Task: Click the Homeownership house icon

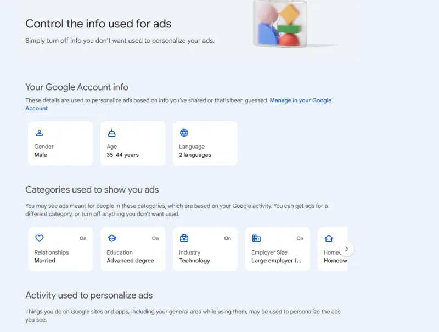Action: coord(329,238)
